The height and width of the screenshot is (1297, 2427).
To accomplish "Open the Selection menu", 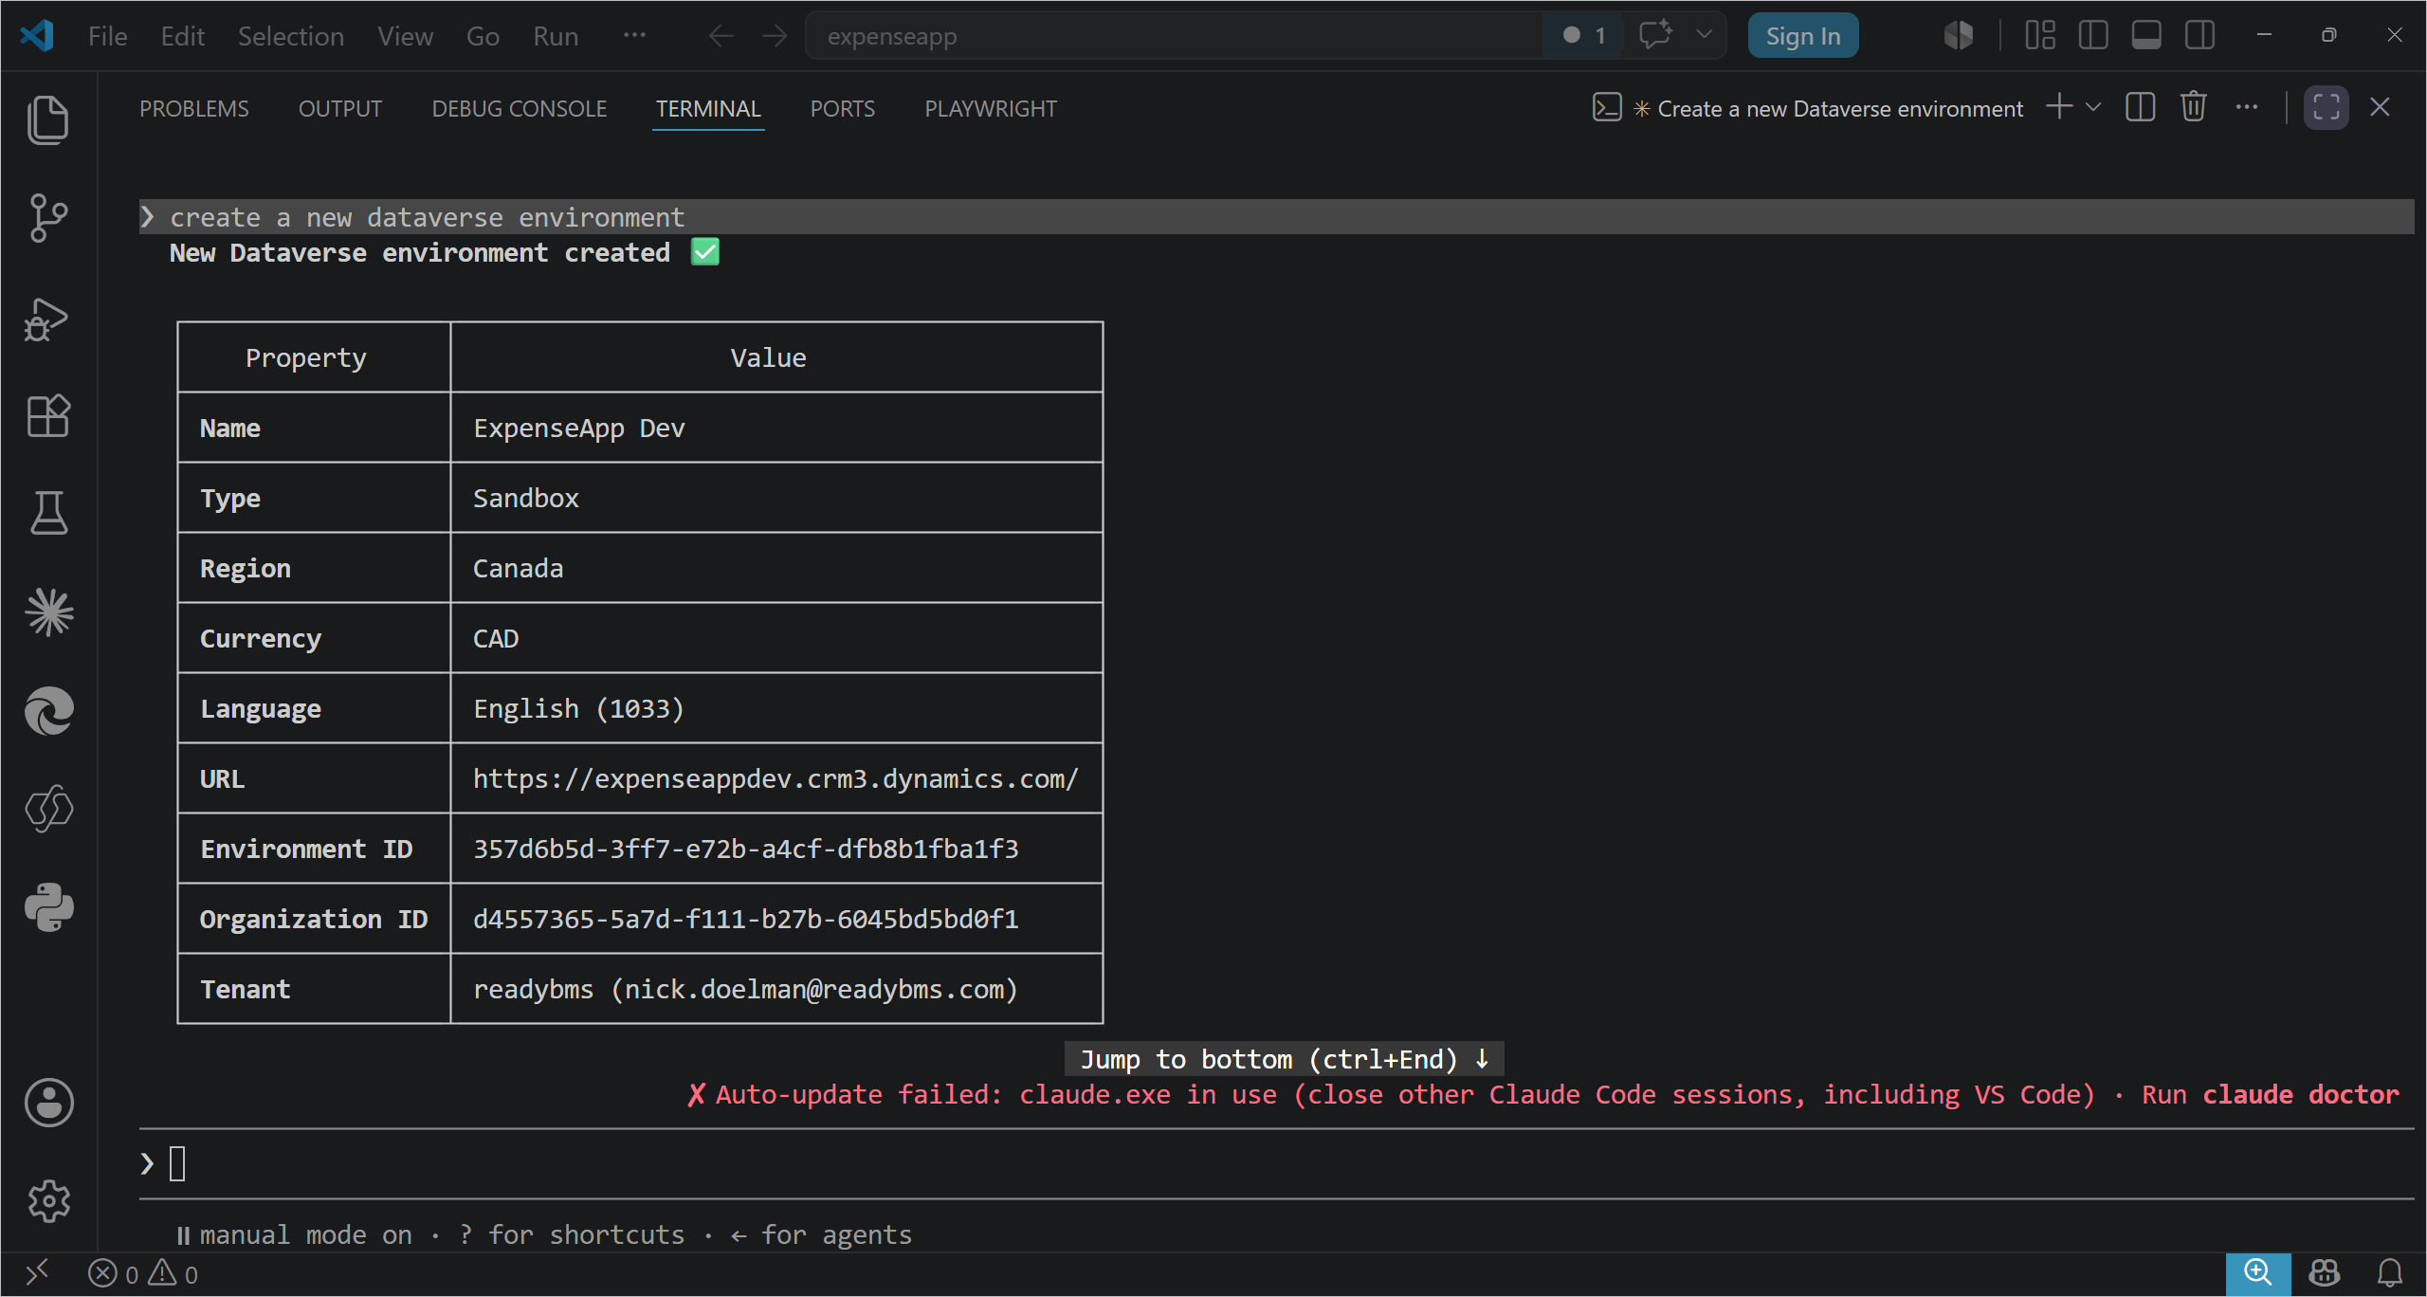I will [290, 36].
